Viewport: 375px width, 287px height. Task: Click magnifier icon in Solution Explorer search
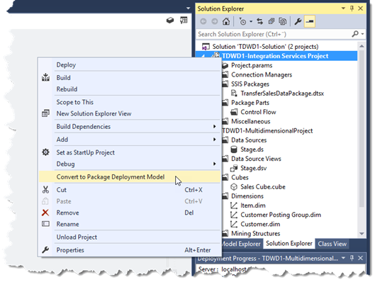coord(355,34)
